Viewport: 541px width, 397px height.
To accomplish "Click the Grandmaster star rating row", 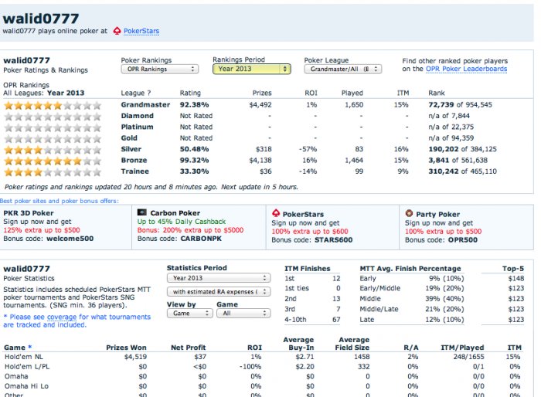I will tap(53, 105).
